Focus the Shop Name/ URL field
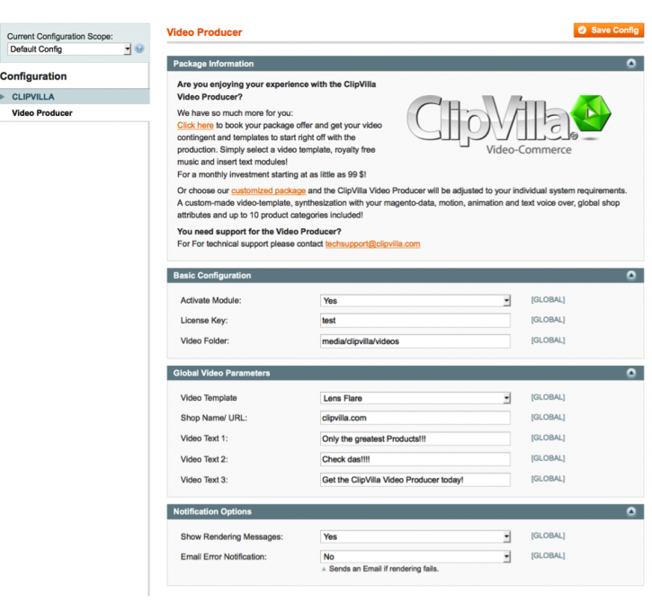Screen dimensions: 652x611 [415, 419]
